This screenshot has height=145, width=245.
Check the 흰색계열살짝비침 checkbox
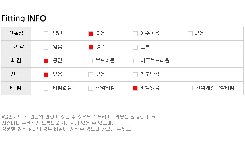[x=190, y=88]
